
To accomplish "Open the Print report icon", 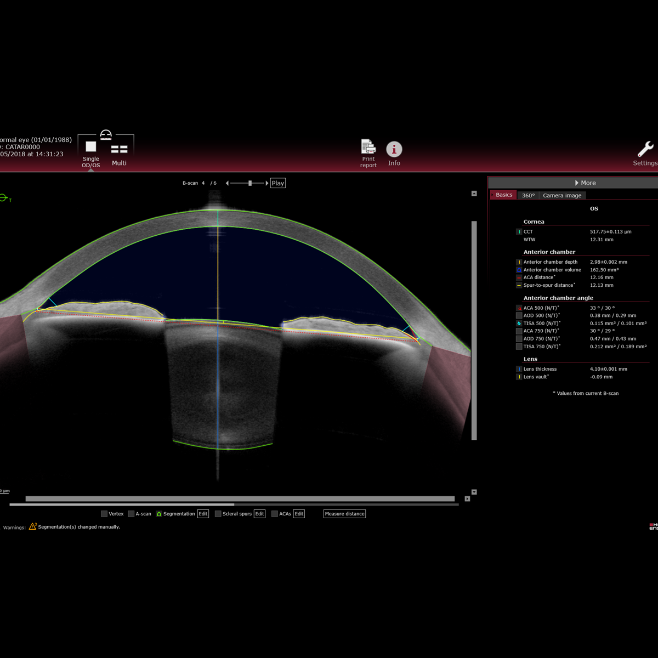I will [368, 148].
